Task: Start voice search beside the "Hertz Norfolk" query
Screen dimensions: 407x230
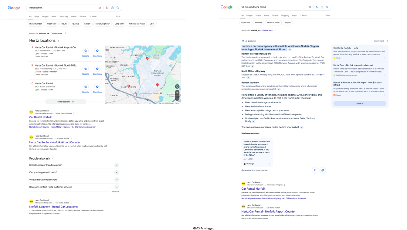Action: (x=107, y=8)
